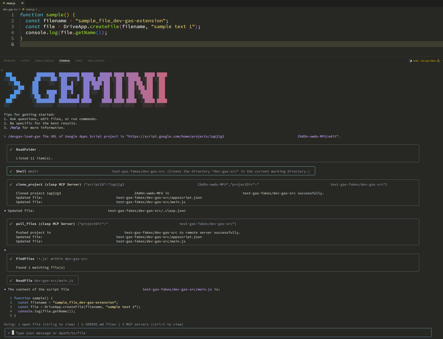Click the JS icon in breadcrumb

pyautogui.click(x=23, y=9)
